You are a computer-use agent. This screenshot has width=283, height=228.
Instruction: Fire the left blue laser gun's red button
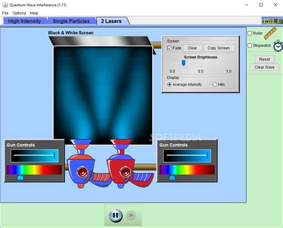click(x=82, y=172)
